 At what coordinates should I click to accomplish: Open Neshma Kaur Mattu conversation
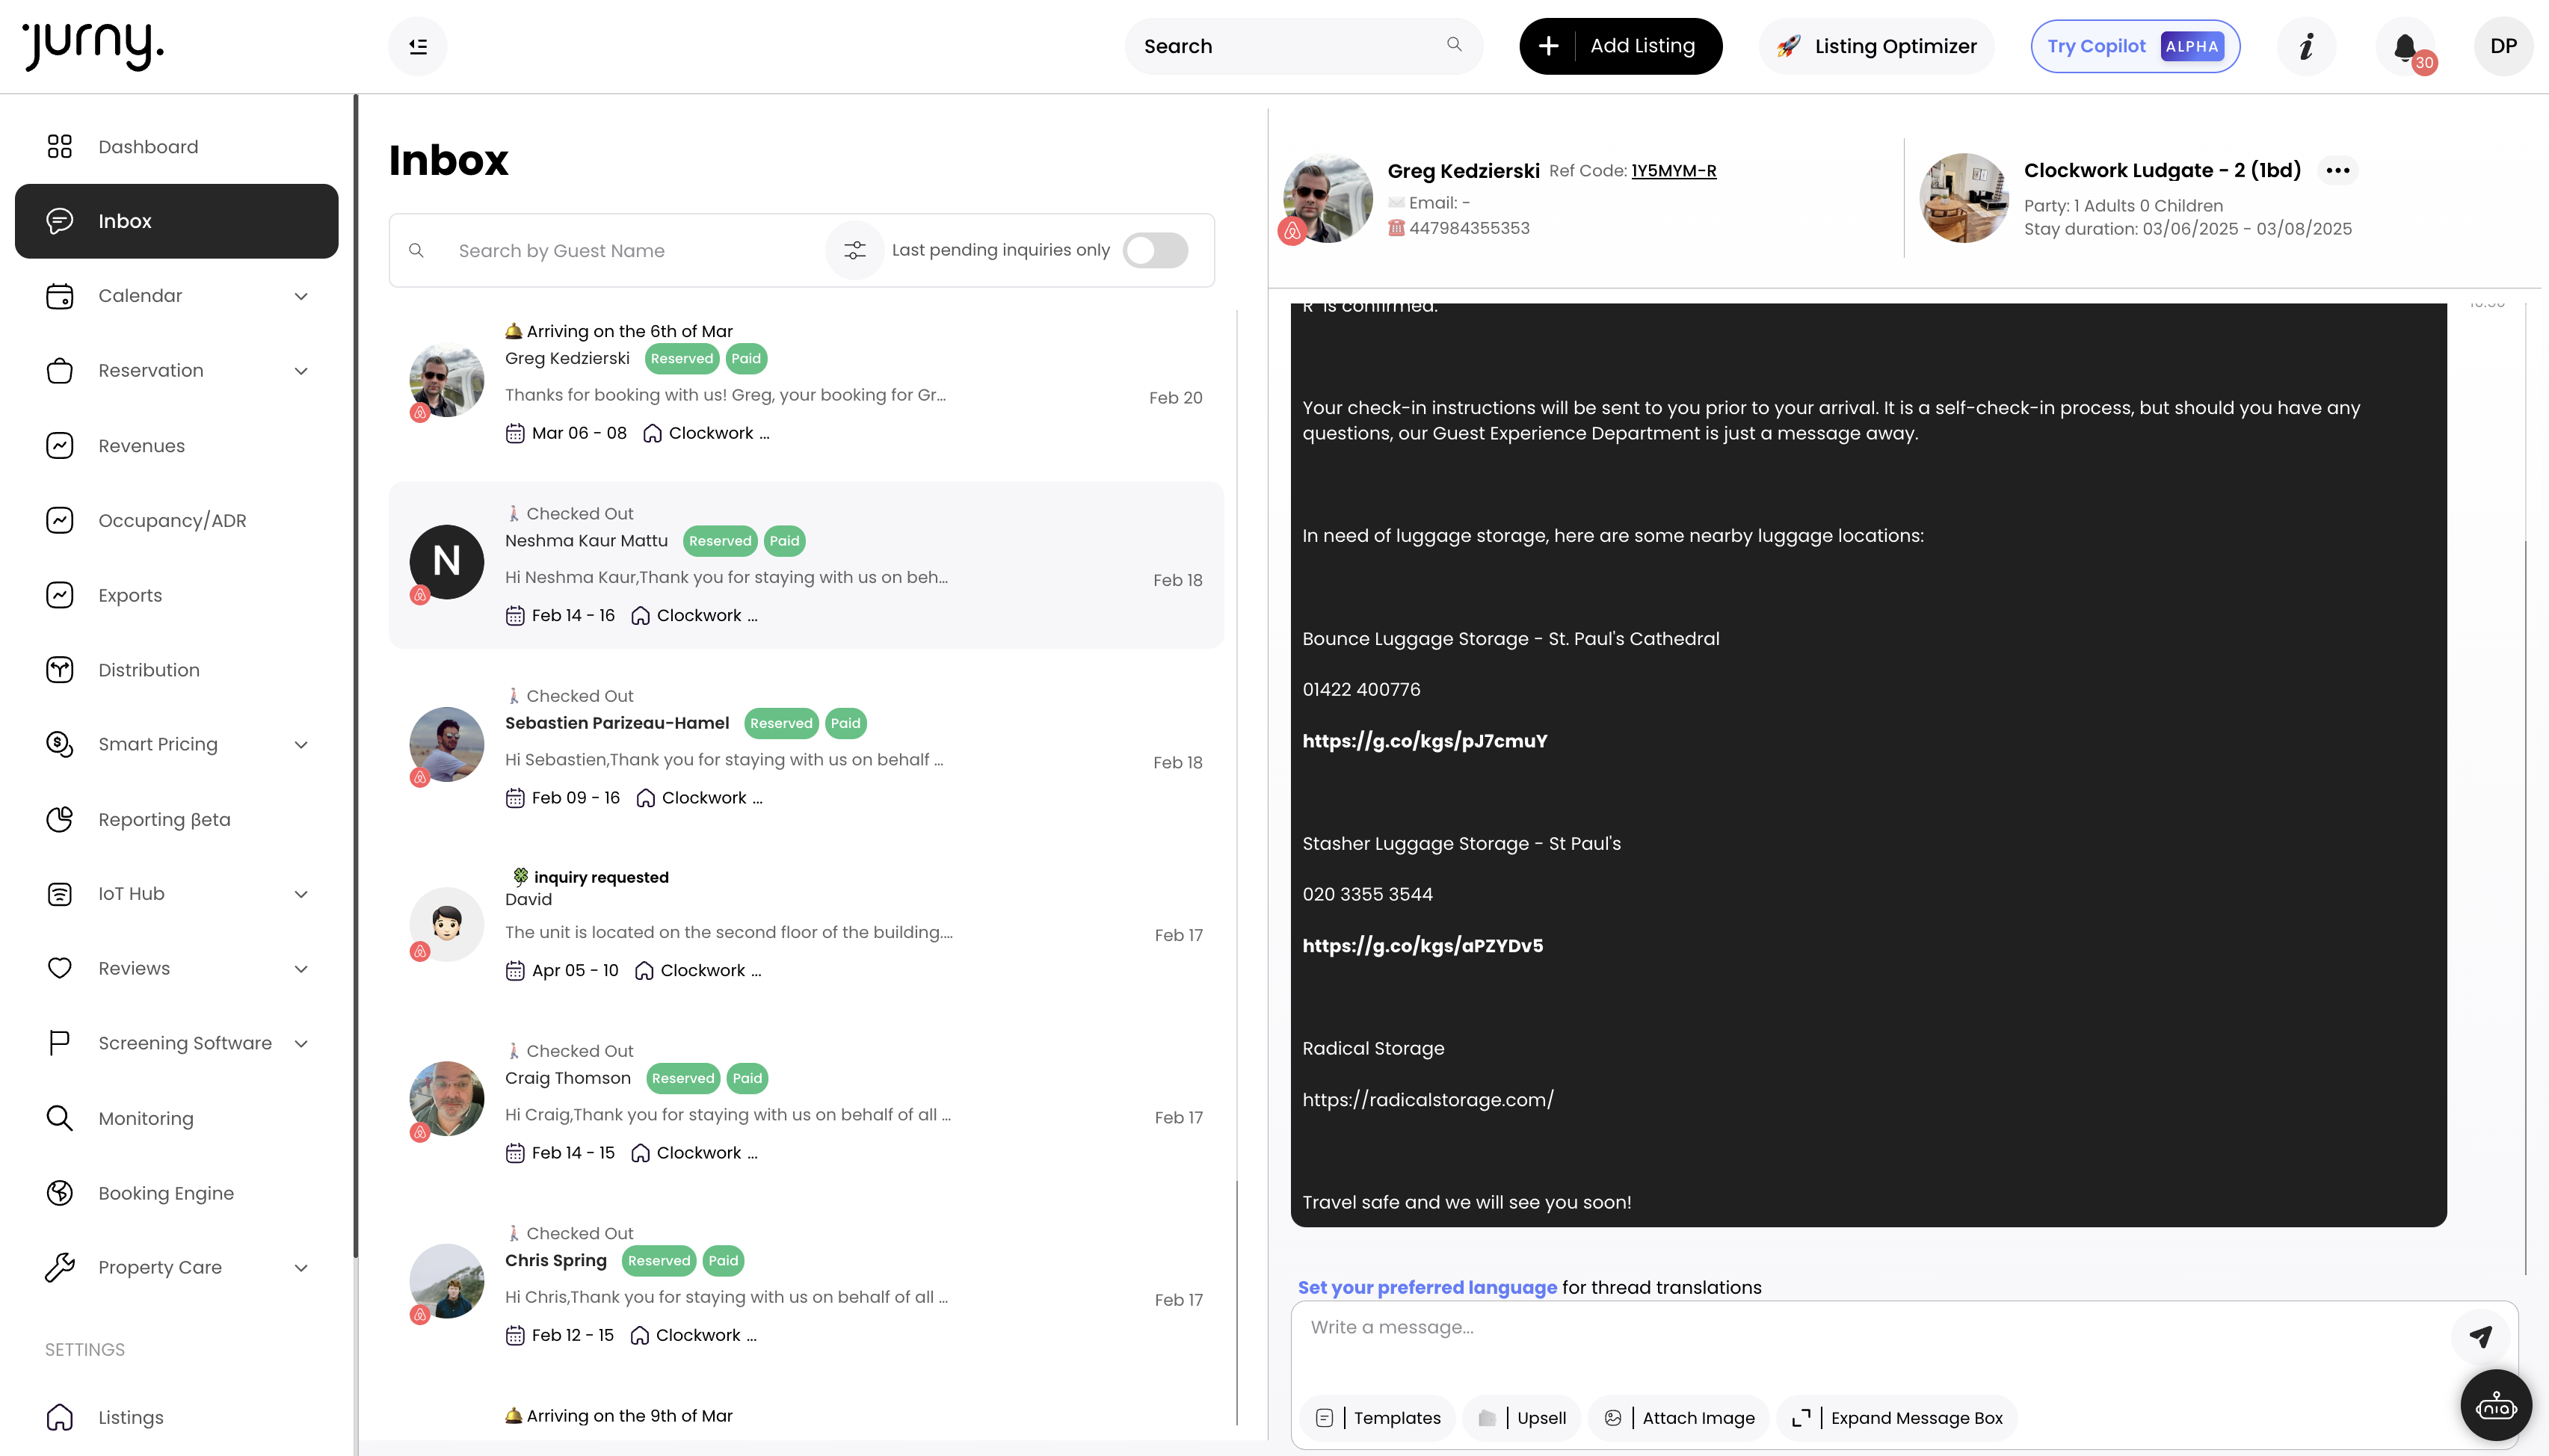point(806,565)
